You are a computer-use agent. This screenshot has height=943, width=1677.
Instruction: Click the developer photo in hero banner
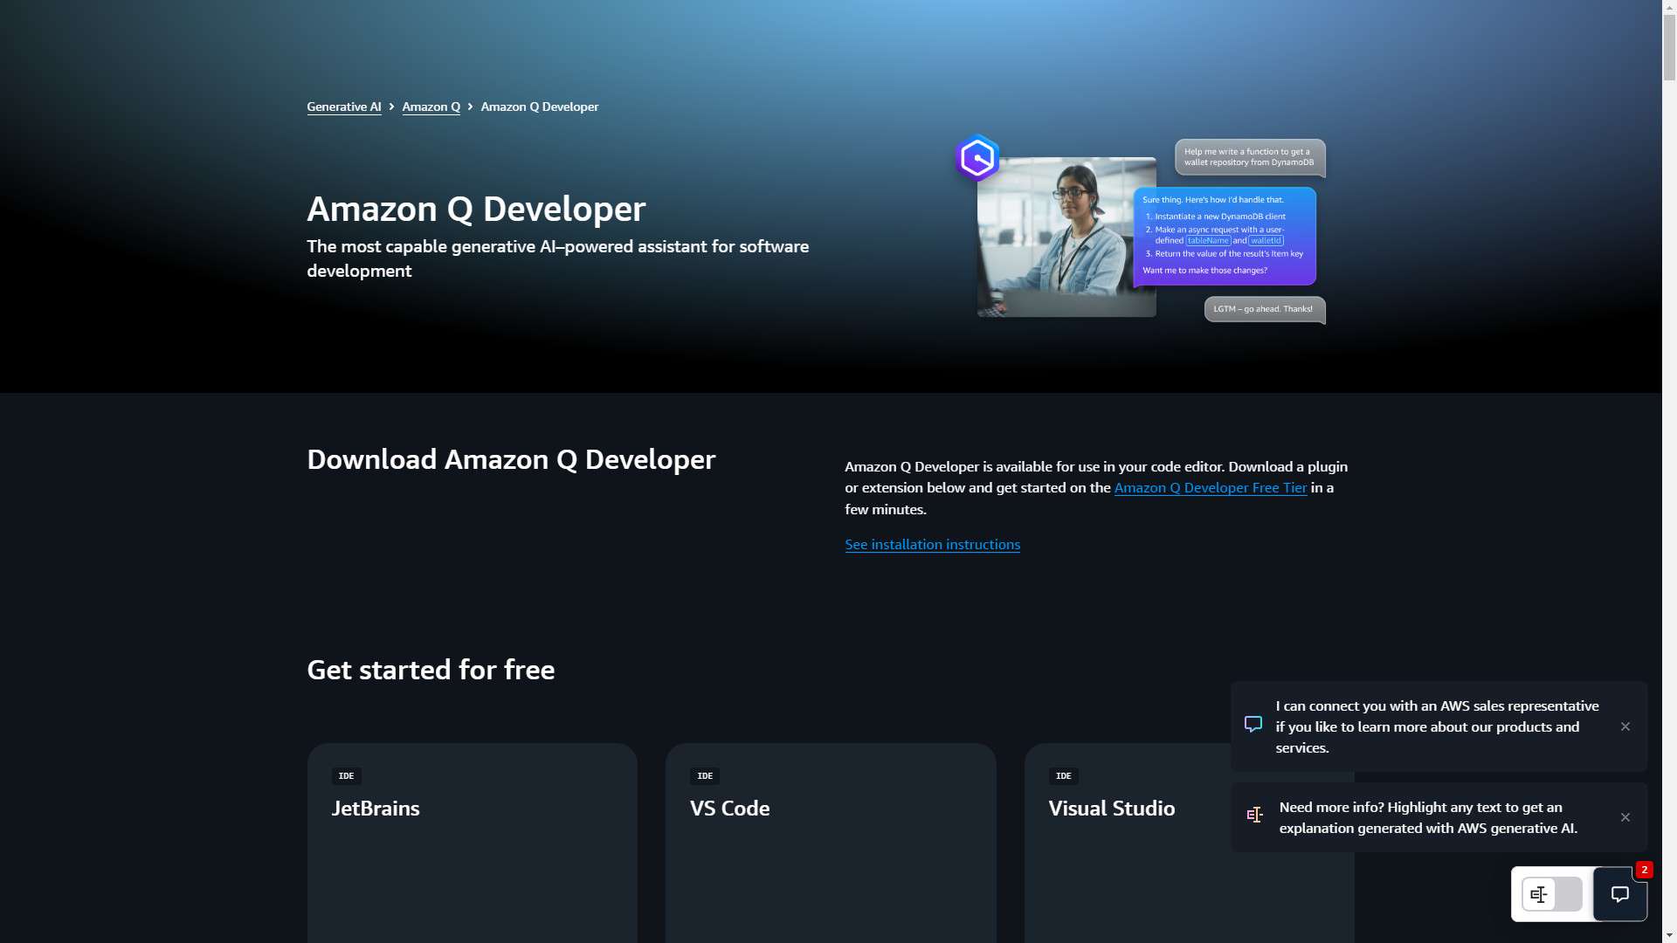(x=1066, y=237)
